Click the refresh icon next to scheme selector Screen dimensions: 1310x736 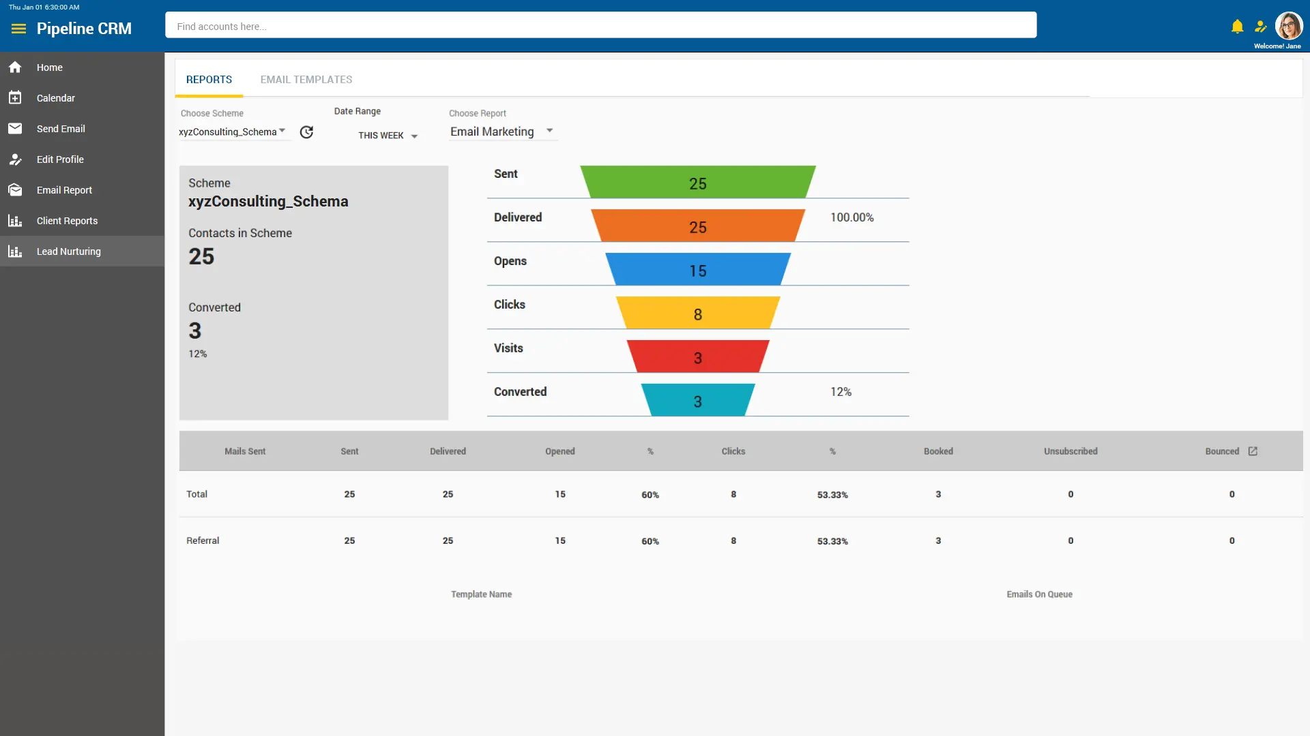(306, 132)
